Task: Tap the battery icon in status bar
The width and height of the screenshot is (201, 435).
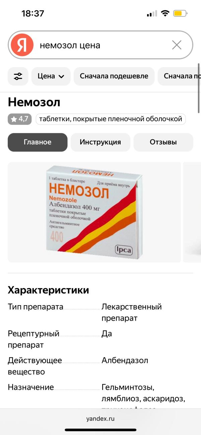Action: (181, 14)
